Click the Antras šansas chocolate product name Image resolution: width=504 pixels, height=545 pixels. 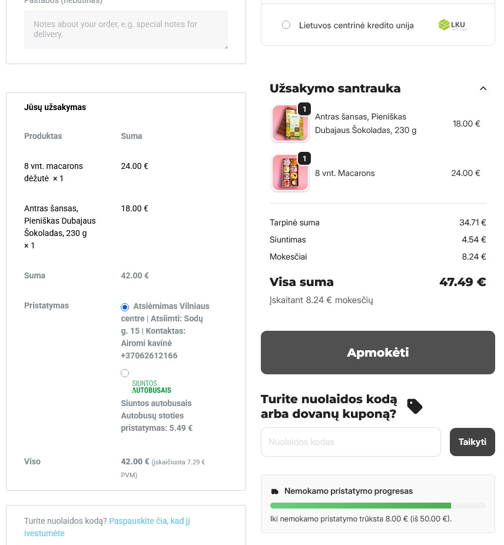point(365,124)
